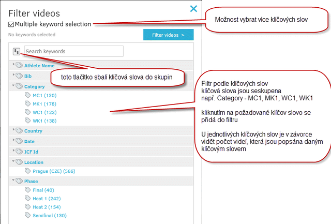Click the Date group label
Screen dimensions: 331x224
(x=29, y=141)
